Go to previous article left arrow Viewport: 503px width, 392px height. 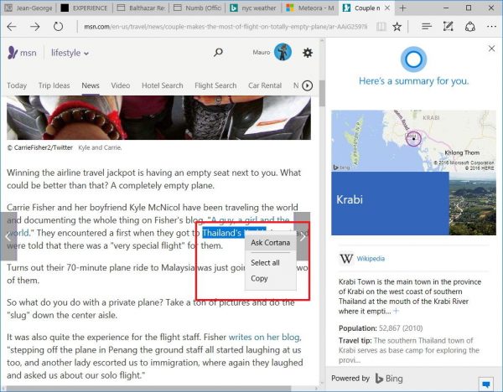coord(8,236)
